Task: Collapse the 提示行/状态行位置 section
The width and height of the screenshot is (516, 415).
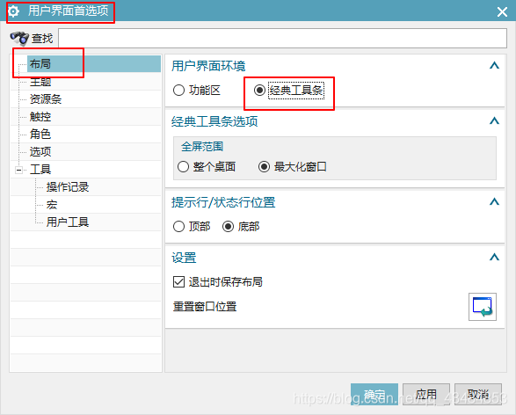Action: pos(494,201)
